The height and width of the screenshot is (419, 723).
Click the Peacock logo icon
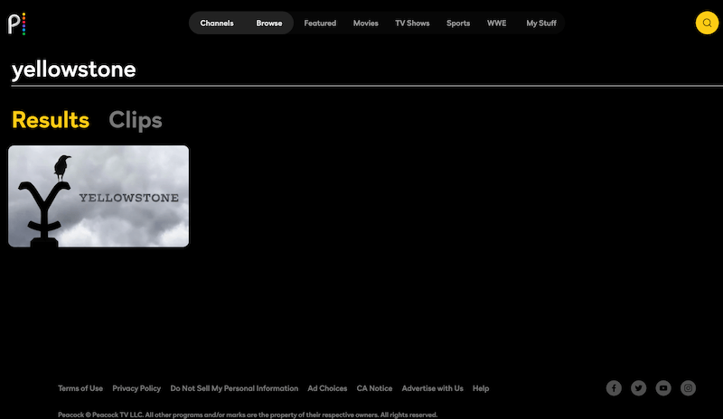(x=17, y=23)
